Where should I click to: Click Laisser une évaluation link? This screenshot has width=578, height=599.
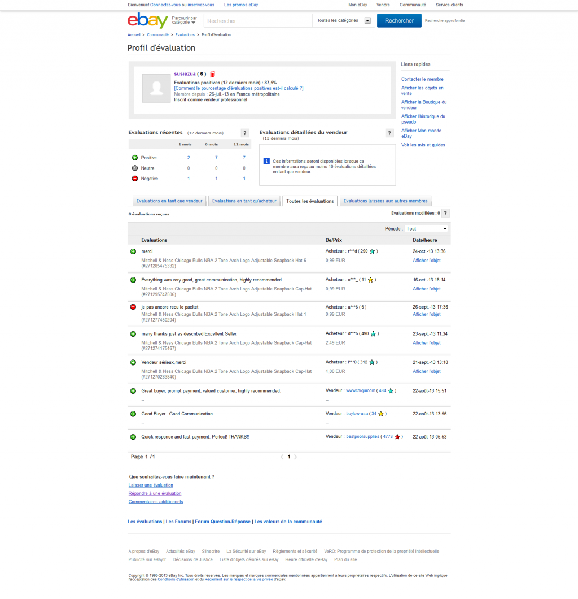click(x=151, y=485)
